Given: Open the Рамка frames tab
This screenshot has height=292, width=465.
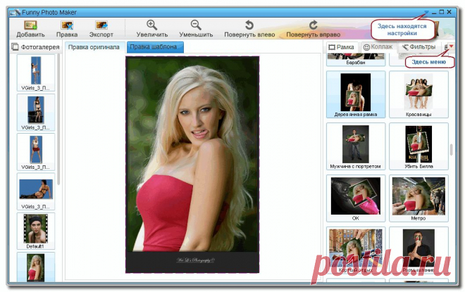Looking at the screenshot, I should tap(342, 47).
